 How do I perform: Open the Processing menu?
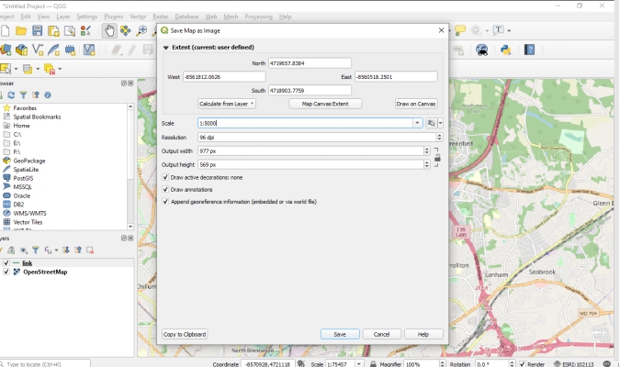click(258, 17)
